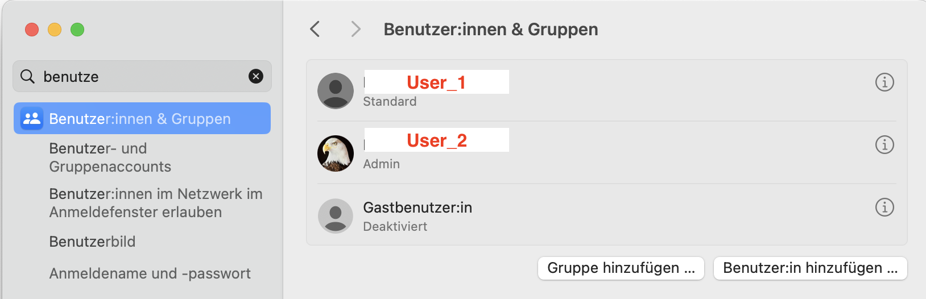The width and height of the screenshot is (926, 299).
Task: Open info for User_1 account
Action: point(884,82)
